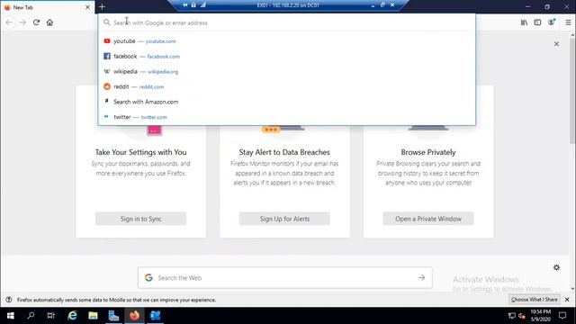Go to the Firefox home page

pos(49,22)
